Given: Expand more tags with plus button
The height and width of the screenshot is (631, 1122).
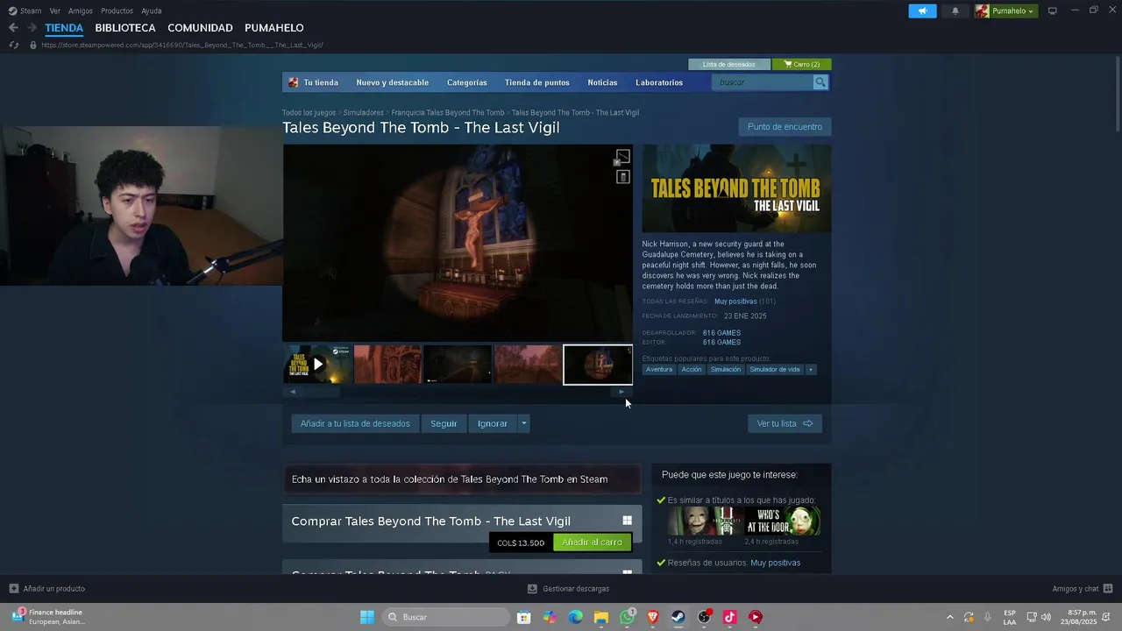Looking at the screenshot, I should click(x=811, y=370).
